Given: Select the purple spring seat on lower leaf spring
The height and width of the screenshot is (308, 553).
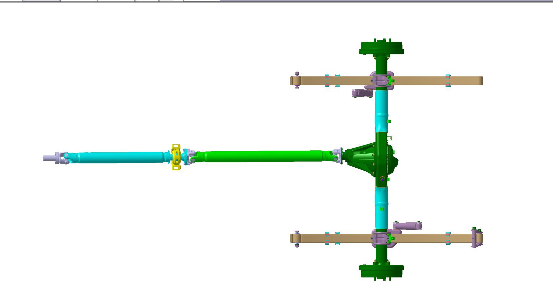Looking at the screenshot, I should (x=381, y=238).
